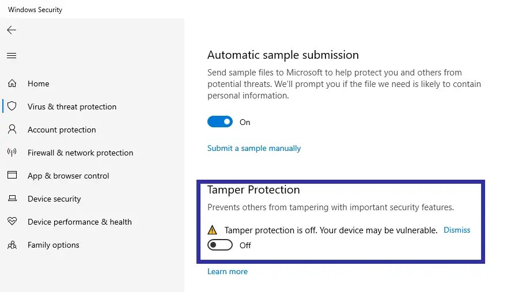Click the Family options people icon

(x=12, y=245)
